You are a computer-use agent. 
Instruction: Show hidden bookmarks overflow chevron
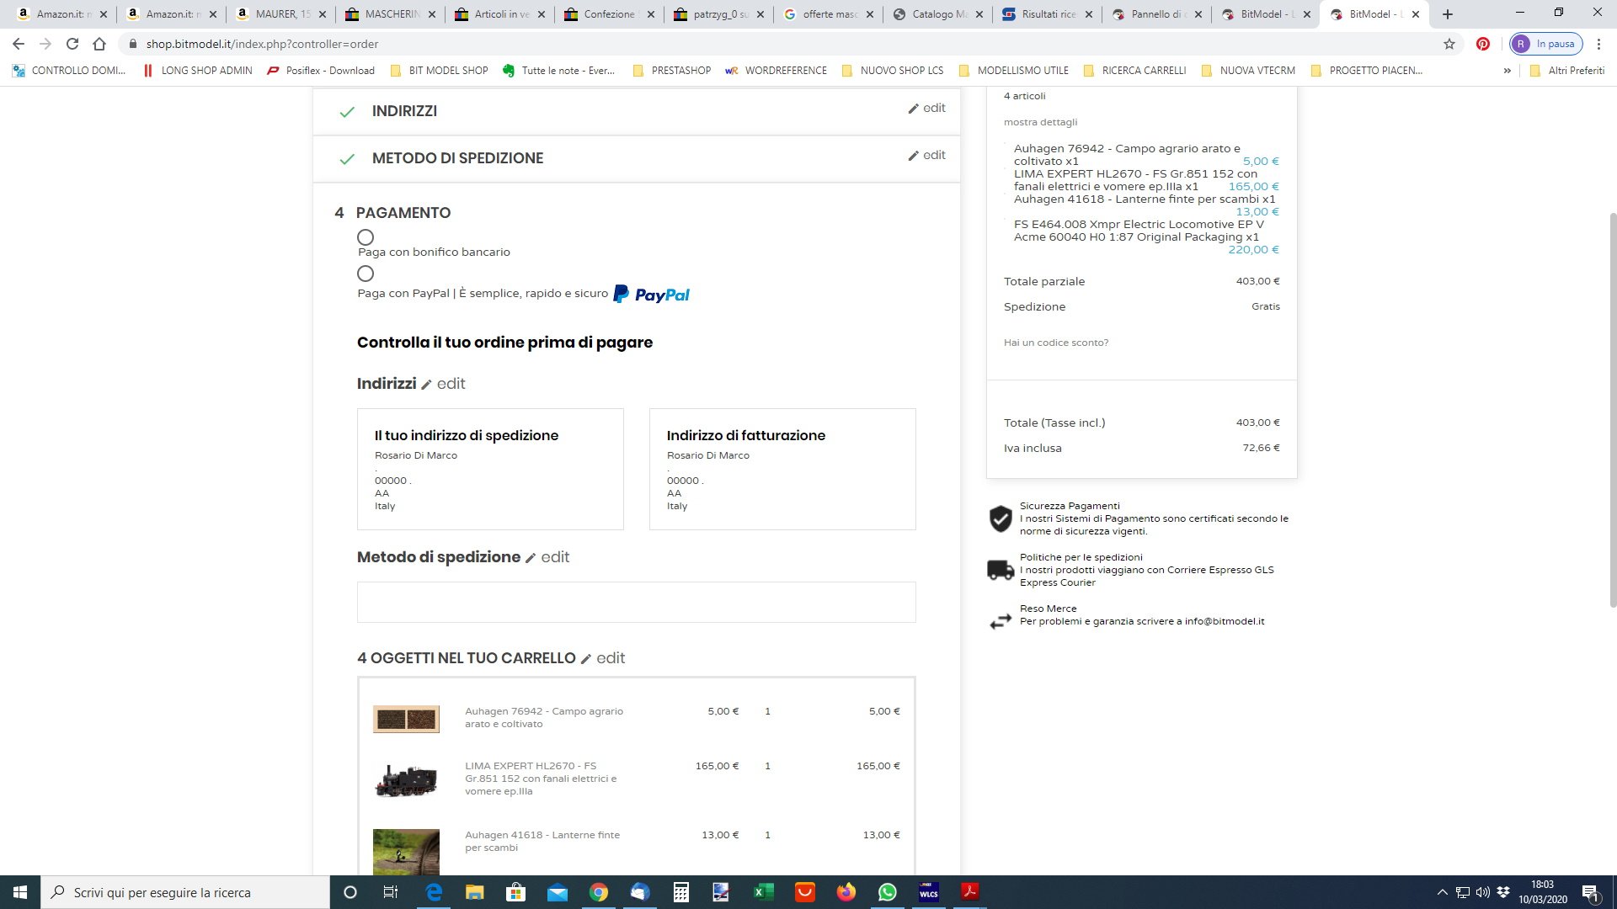(1507, 71)
